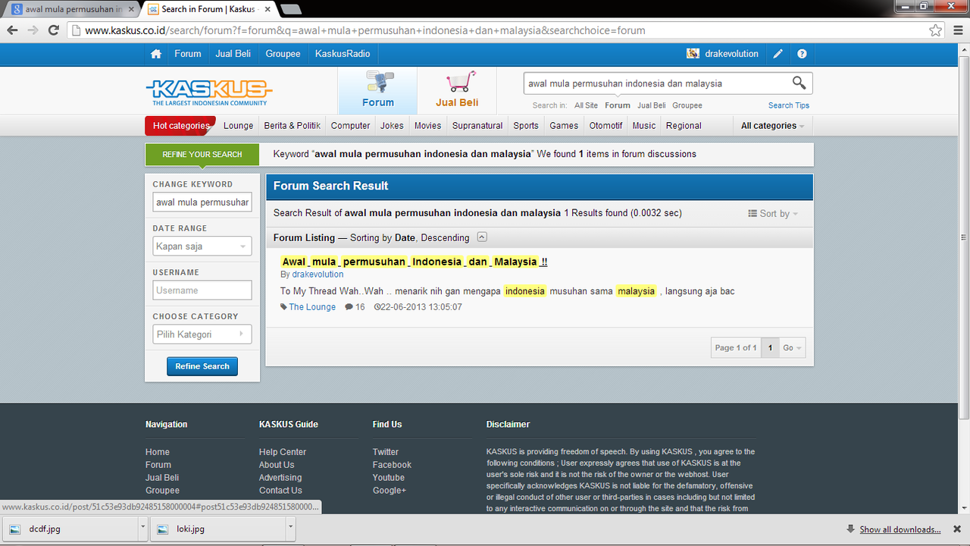Collapse the Forum Listing section

pyautogui.click(x=482, y=237)
